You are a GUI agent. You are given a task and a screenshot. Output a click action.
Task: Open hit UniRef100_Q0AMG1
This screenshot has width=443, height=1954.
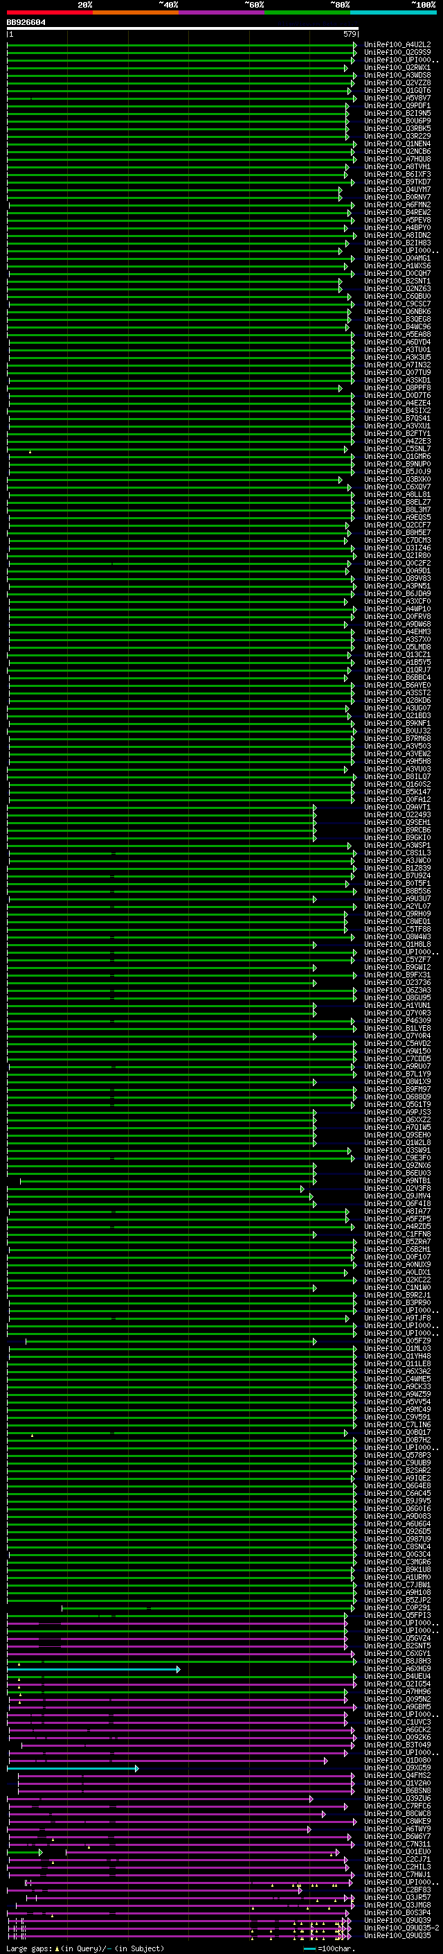[397, 258]
